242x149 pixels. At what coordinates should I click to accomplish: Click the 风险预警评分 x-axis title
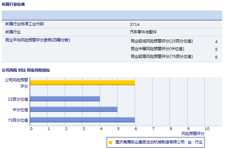(193, 134)
